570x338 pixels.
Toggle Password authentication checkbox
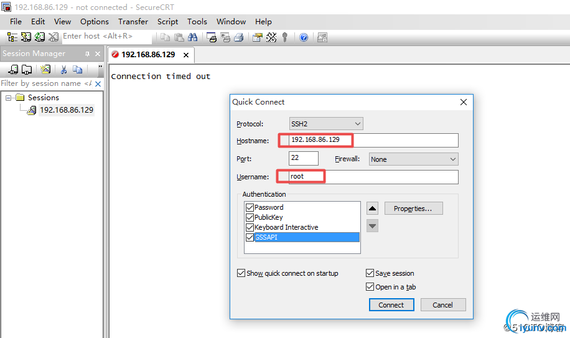click(250, 207)
